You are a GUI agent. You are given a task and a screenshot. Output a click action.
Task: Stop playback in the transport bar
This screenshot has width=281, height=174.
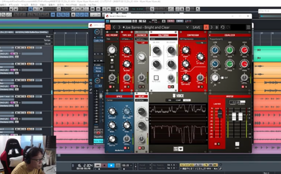(x=111, y=165)
